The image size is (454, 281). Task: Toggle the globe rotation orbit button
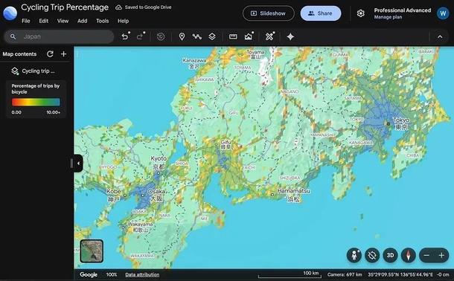coord(372,255)
